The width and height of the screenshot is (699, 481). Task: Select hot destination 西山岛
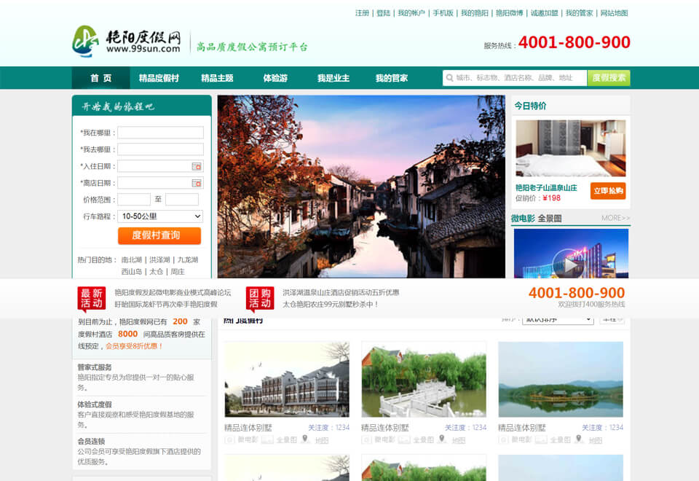(132, 272)
